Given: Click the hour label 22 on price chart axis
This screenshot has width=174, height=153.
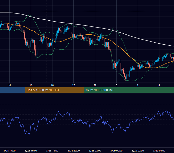Looking at the screenshot, I should point(95,85).
